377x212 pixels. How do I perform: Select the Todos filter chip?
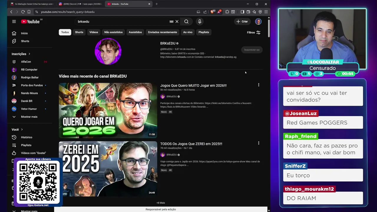pos(65,32)
